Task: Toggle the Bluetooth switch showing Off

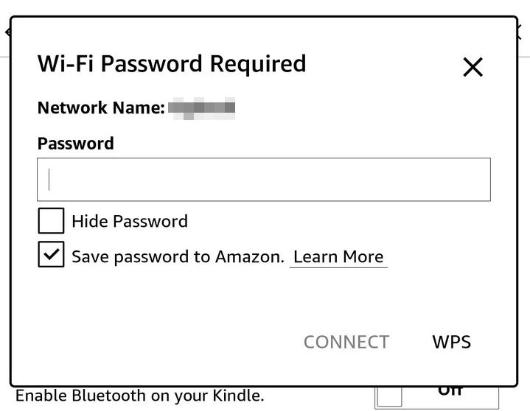Action: pos(436,396)
